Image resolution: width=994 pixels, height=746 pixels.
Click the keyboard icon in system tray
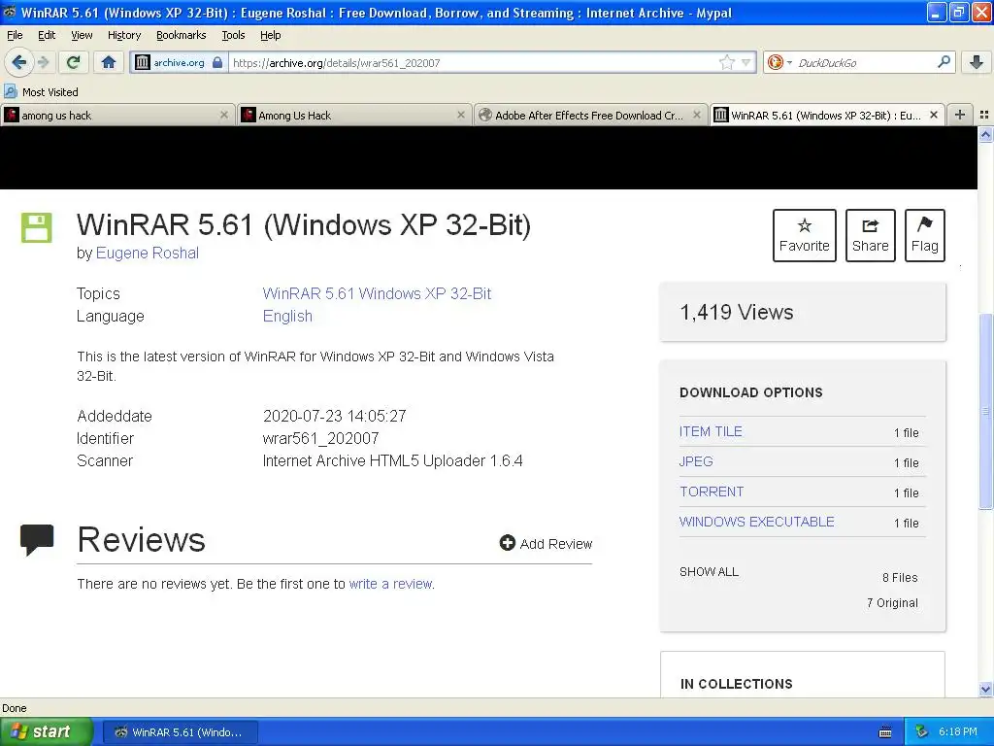click(885, 732)
